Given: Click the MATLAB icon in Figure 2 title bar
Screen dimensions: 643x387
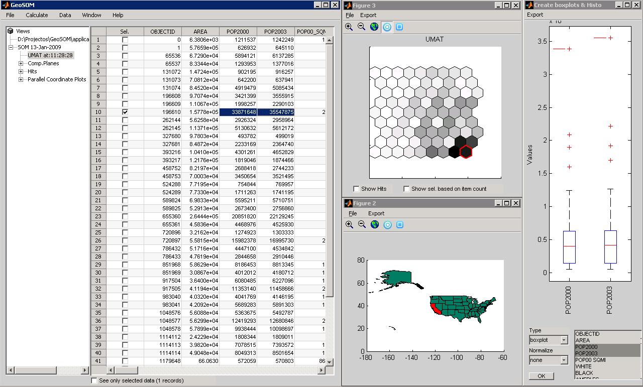Looking at the screenshot, I should pyautogui.click(x=348, y=203).
